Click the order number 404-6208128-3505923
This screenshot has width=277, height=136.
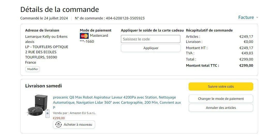pos(125,18)
